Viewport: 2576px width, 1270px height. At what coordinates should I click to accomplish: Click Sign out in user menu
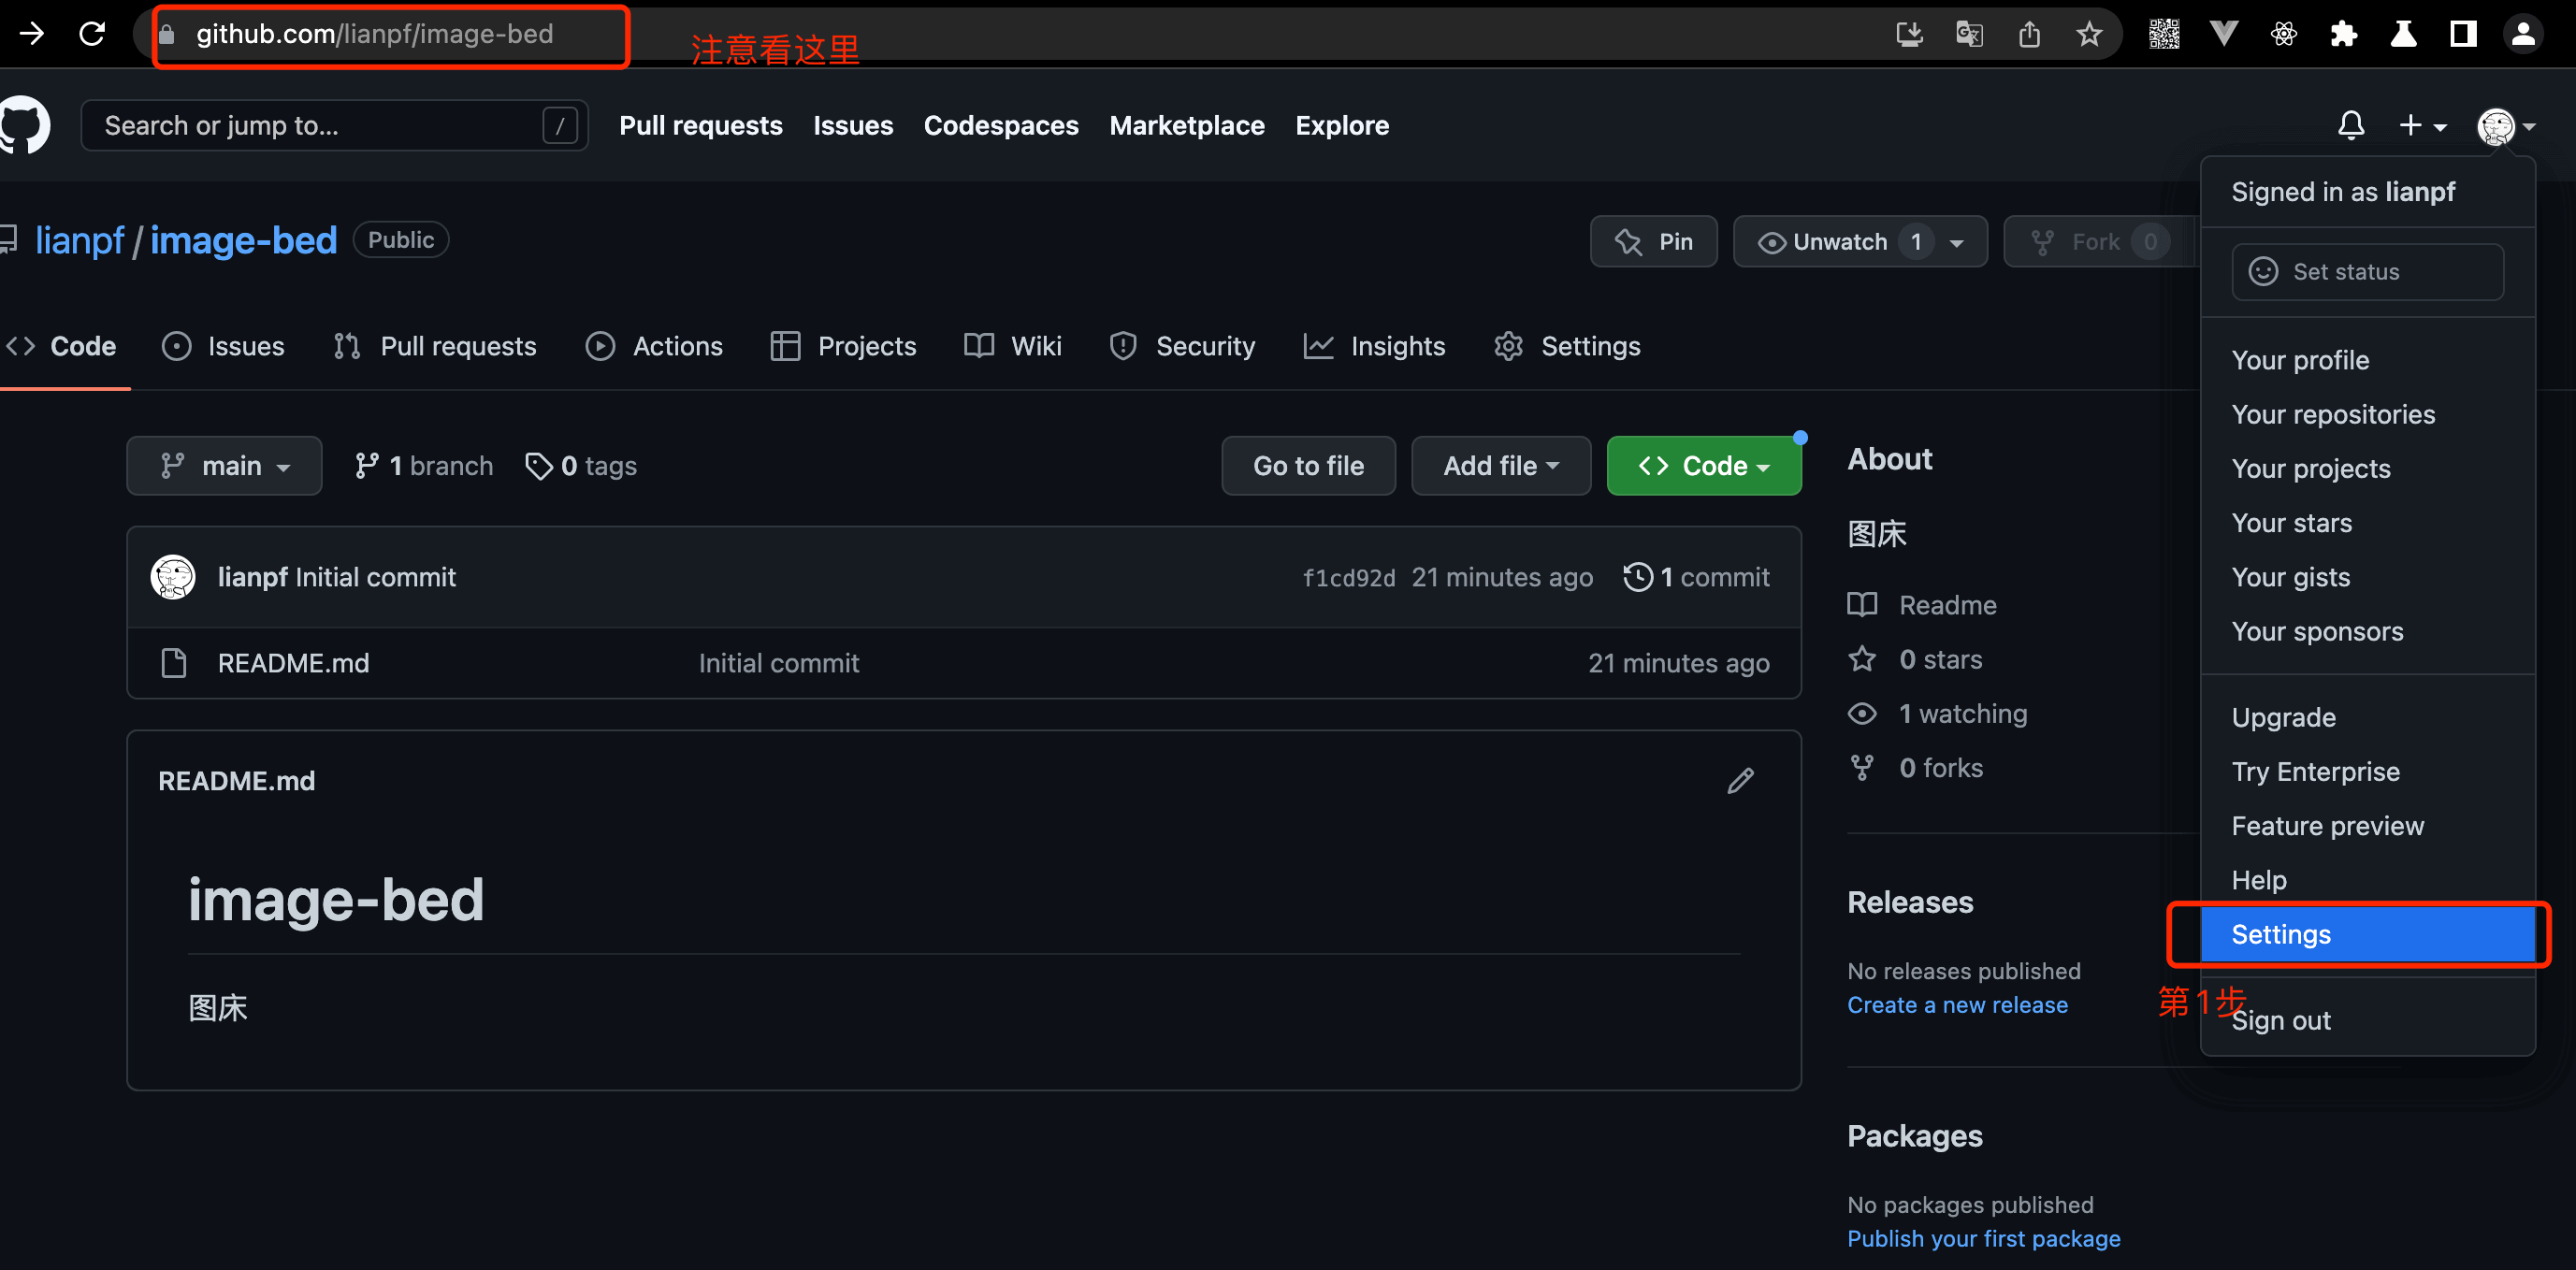pos(2368,1020)
